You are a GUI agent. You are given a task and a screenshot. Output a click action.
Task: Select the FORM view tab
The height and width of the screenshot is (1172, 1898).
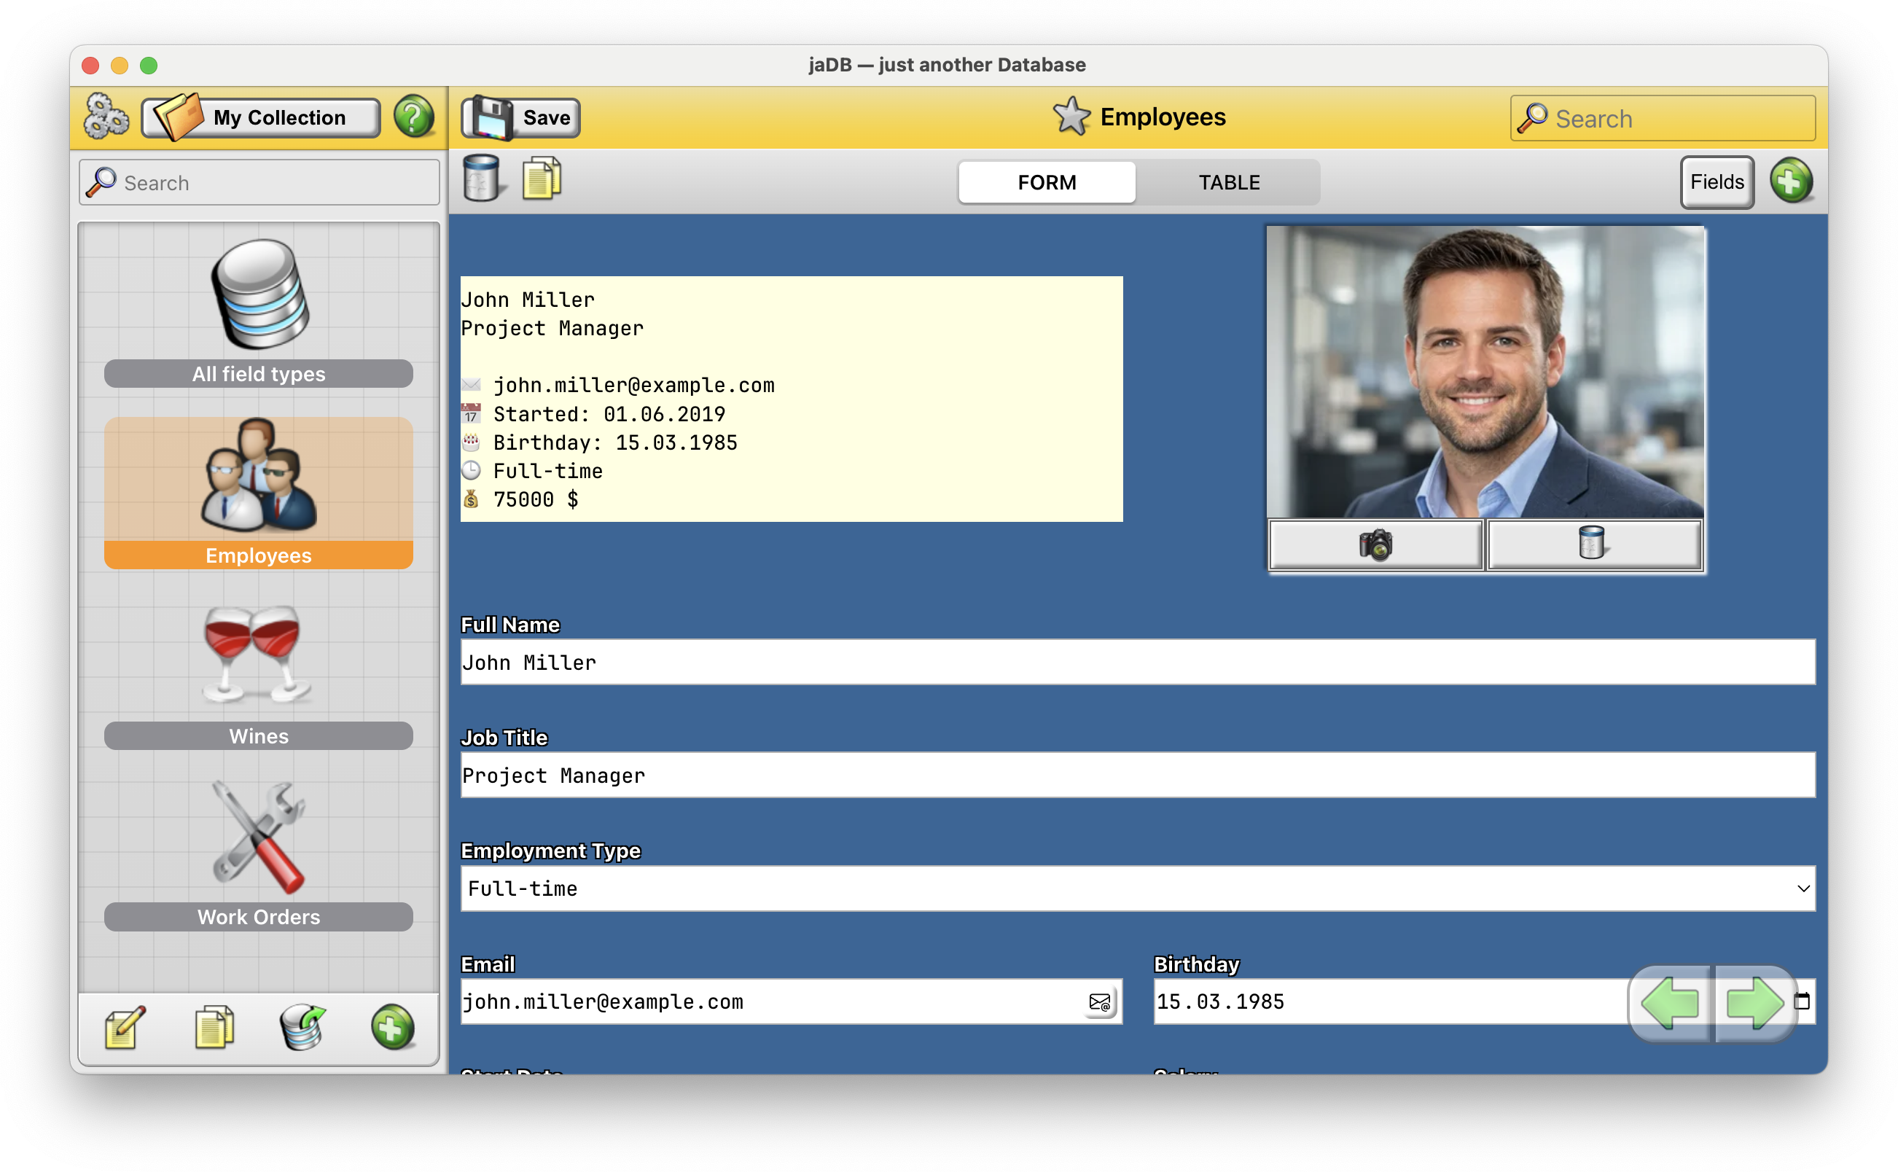tap(1047, 182)
